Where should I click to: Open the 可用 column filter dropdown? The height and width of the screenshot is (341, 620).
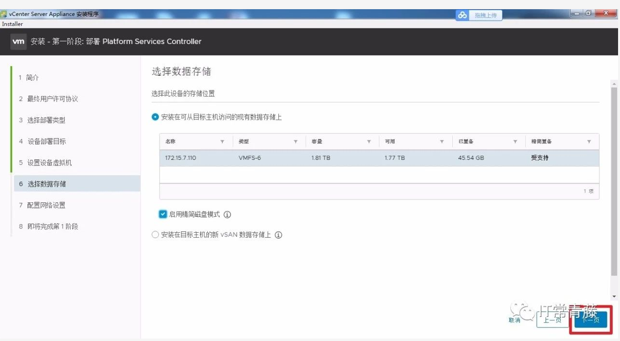[x=442, y=141]
